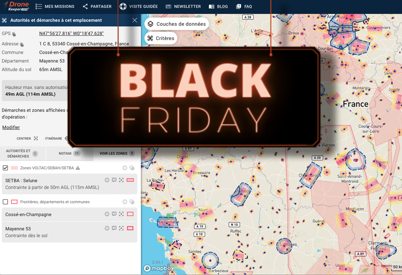Click the Partager share icon
Viewport: 402px width, 275px height.
point(85,6)
